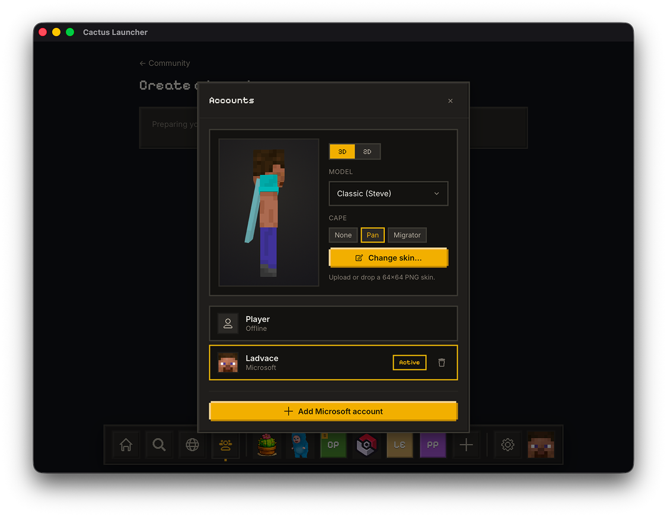Click the Change skin button
This screenshot has height=517, width=667.
[x=388, y=258]
